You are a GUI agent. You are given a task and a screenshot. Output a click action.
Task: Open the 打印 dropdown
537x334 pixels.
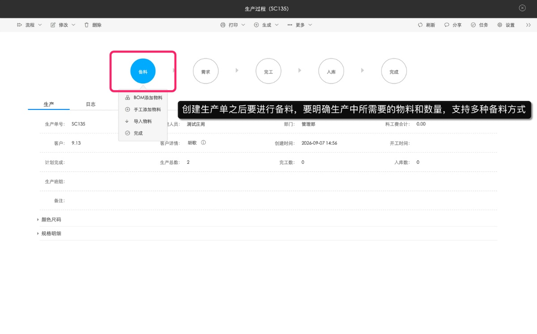click(233, 25)
